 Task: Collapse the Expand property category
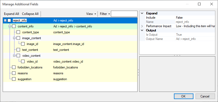point(142,13)
